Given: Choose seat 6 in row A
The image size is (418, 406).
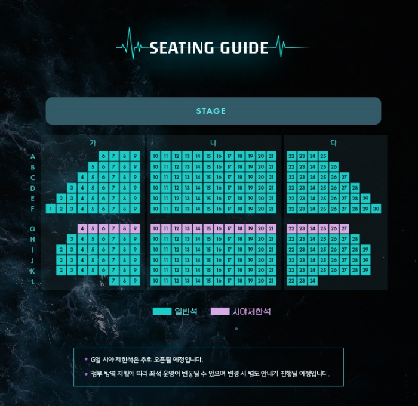Looking at the screenshot, I should (103, 156).
